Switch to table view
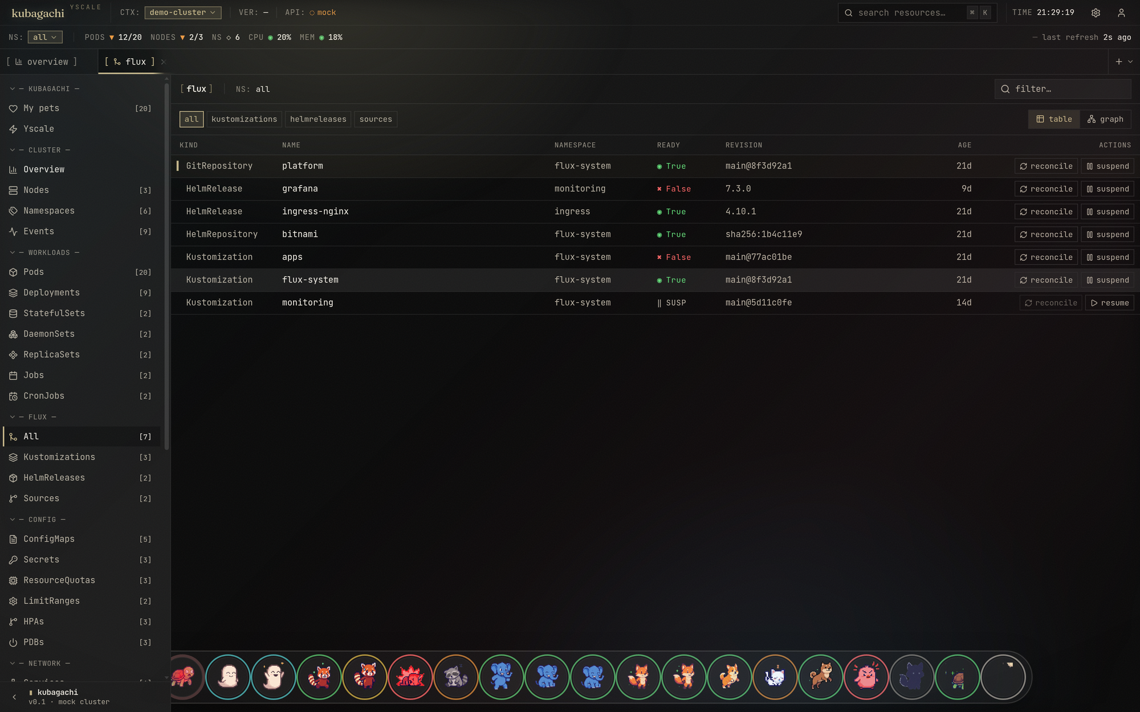The width and height of the screenshot is (1140, 712). [1054, 119]
